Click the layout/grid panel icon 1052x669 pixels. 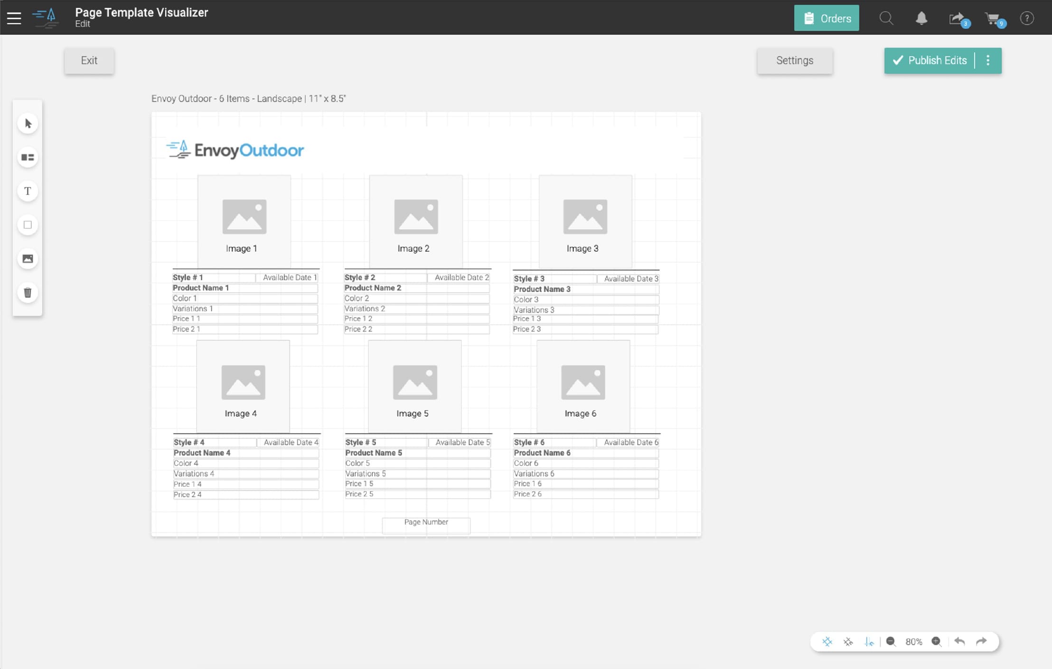[x=28, y=157]
